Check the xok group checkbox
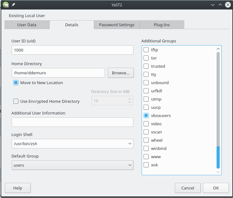233x198 pixels. tap(146, 165)
